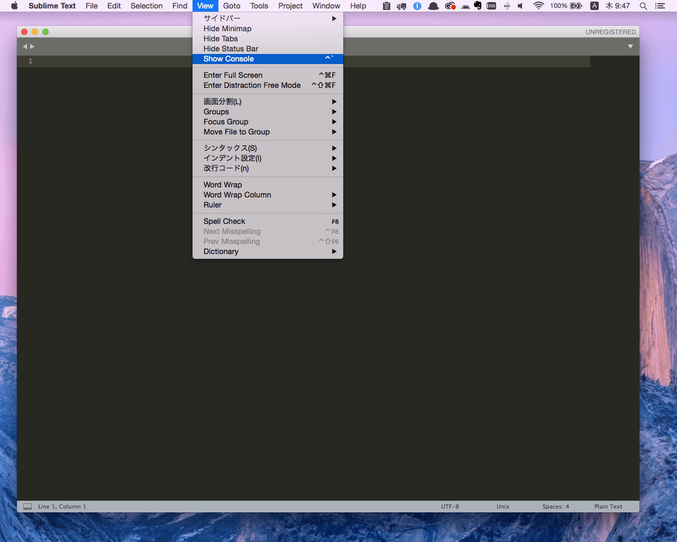Open the Tools menu
Screen dimensions: 677x542
[259, 6]
